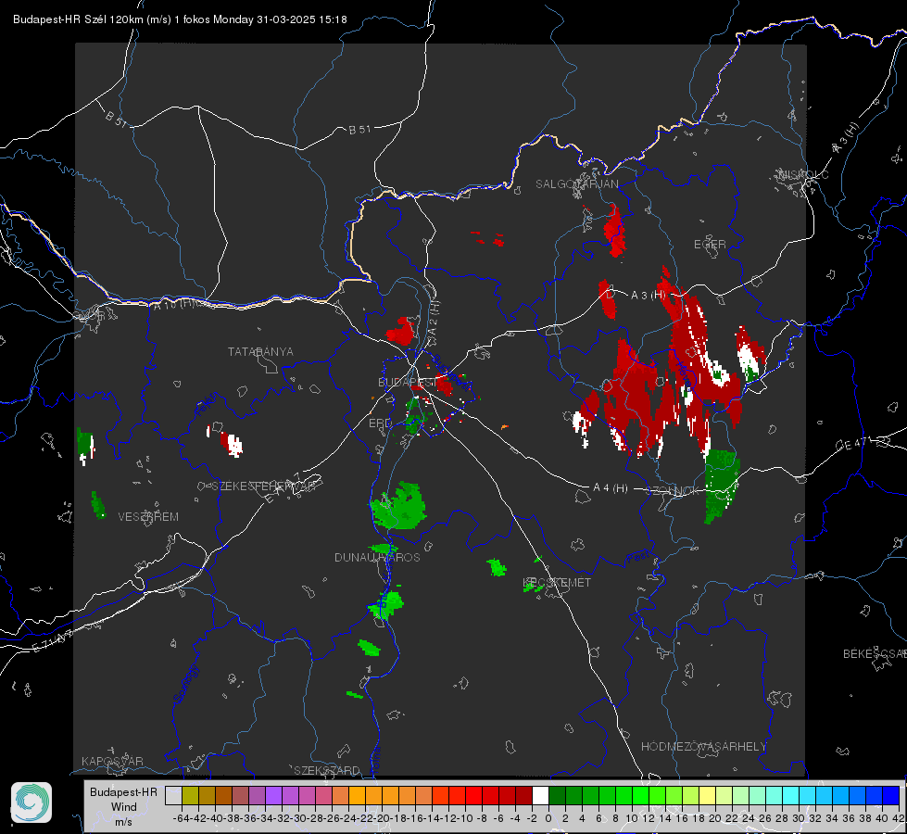This screenshot has height=834, width=907.
Task: Click the '-64' legend value
Action: (181, 818)
